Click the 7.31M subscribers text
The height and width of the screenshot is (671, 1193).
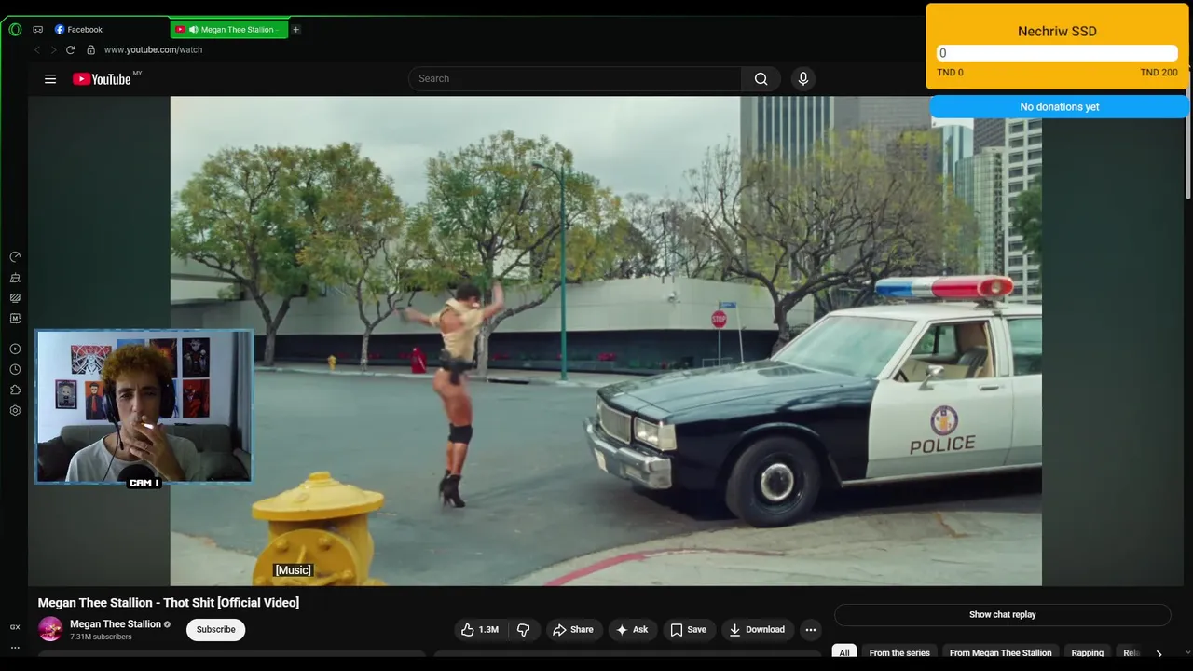[x=101, y=637]
